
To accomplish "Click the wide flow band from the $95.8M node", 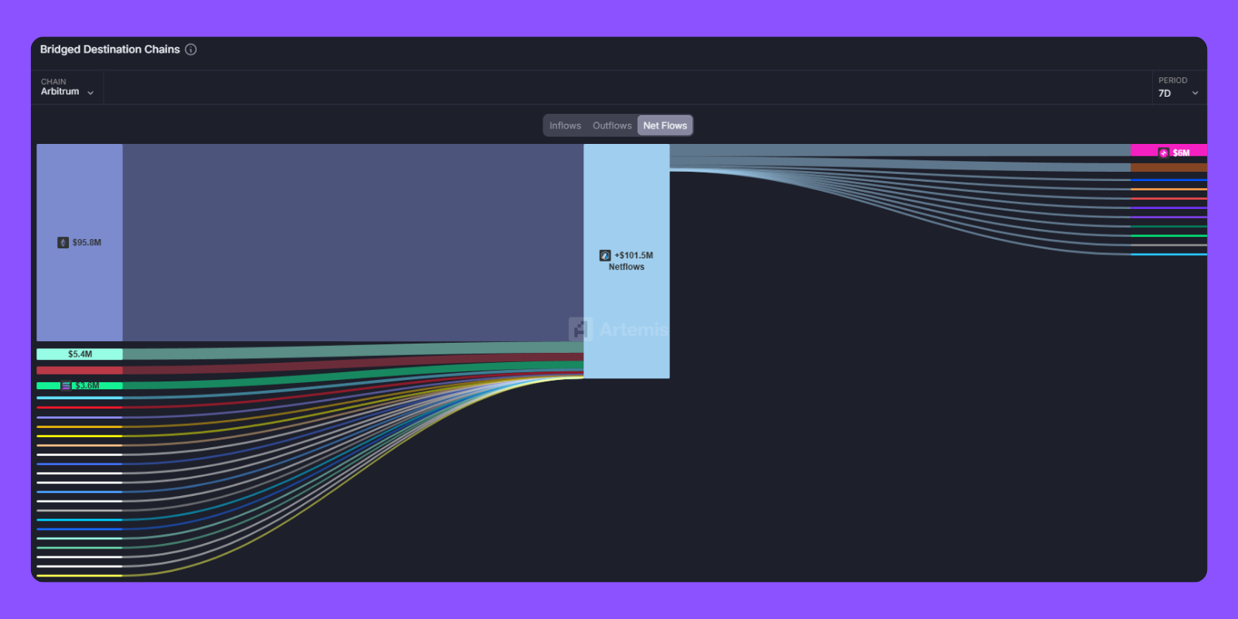I will tap(352, 242).
